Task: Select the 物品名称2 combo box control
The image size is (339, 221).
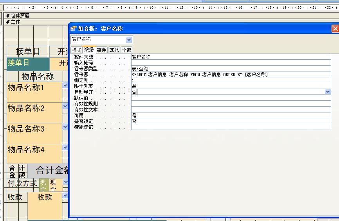Action: pyautogui.click(x=34, y=113)
